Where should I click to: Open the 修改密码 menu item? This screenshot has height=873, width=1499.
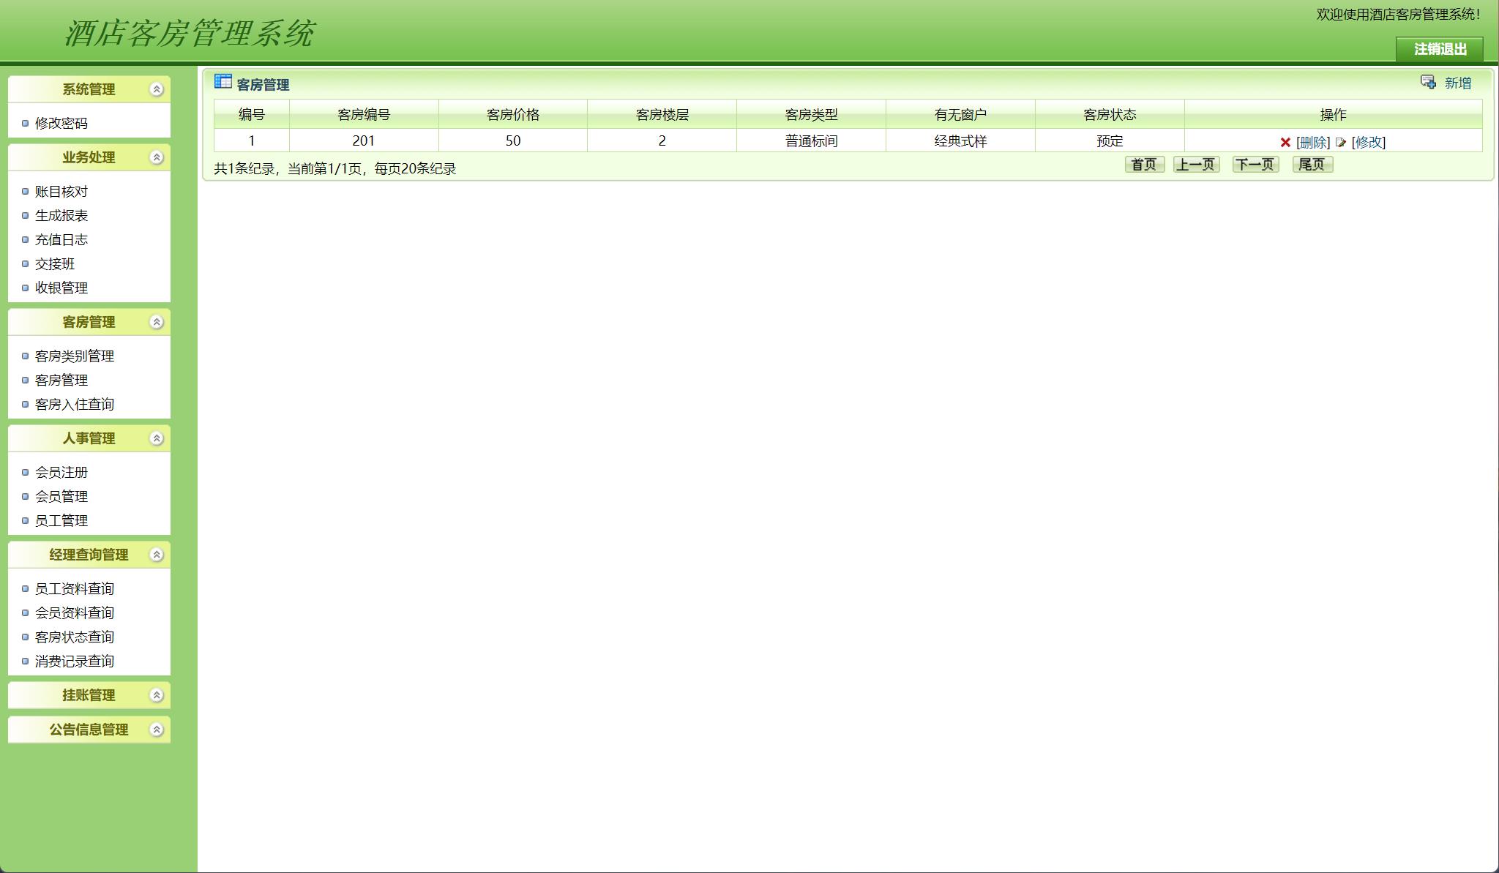click(61, 124)
